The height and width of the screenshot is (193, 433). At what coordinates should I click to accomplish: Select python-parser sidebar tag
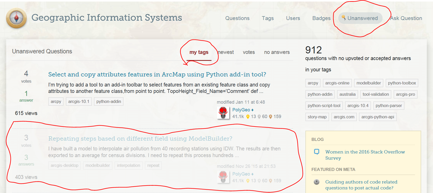click(x=389, y=106)
